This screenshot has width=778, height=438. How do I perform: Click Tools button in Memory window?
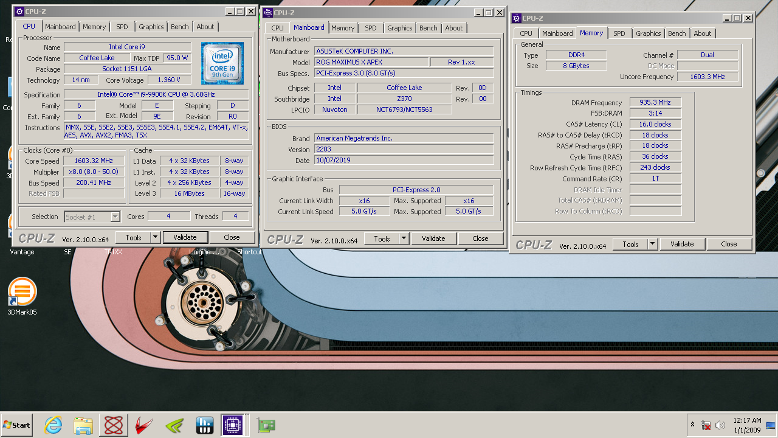(x=630, y=244)
